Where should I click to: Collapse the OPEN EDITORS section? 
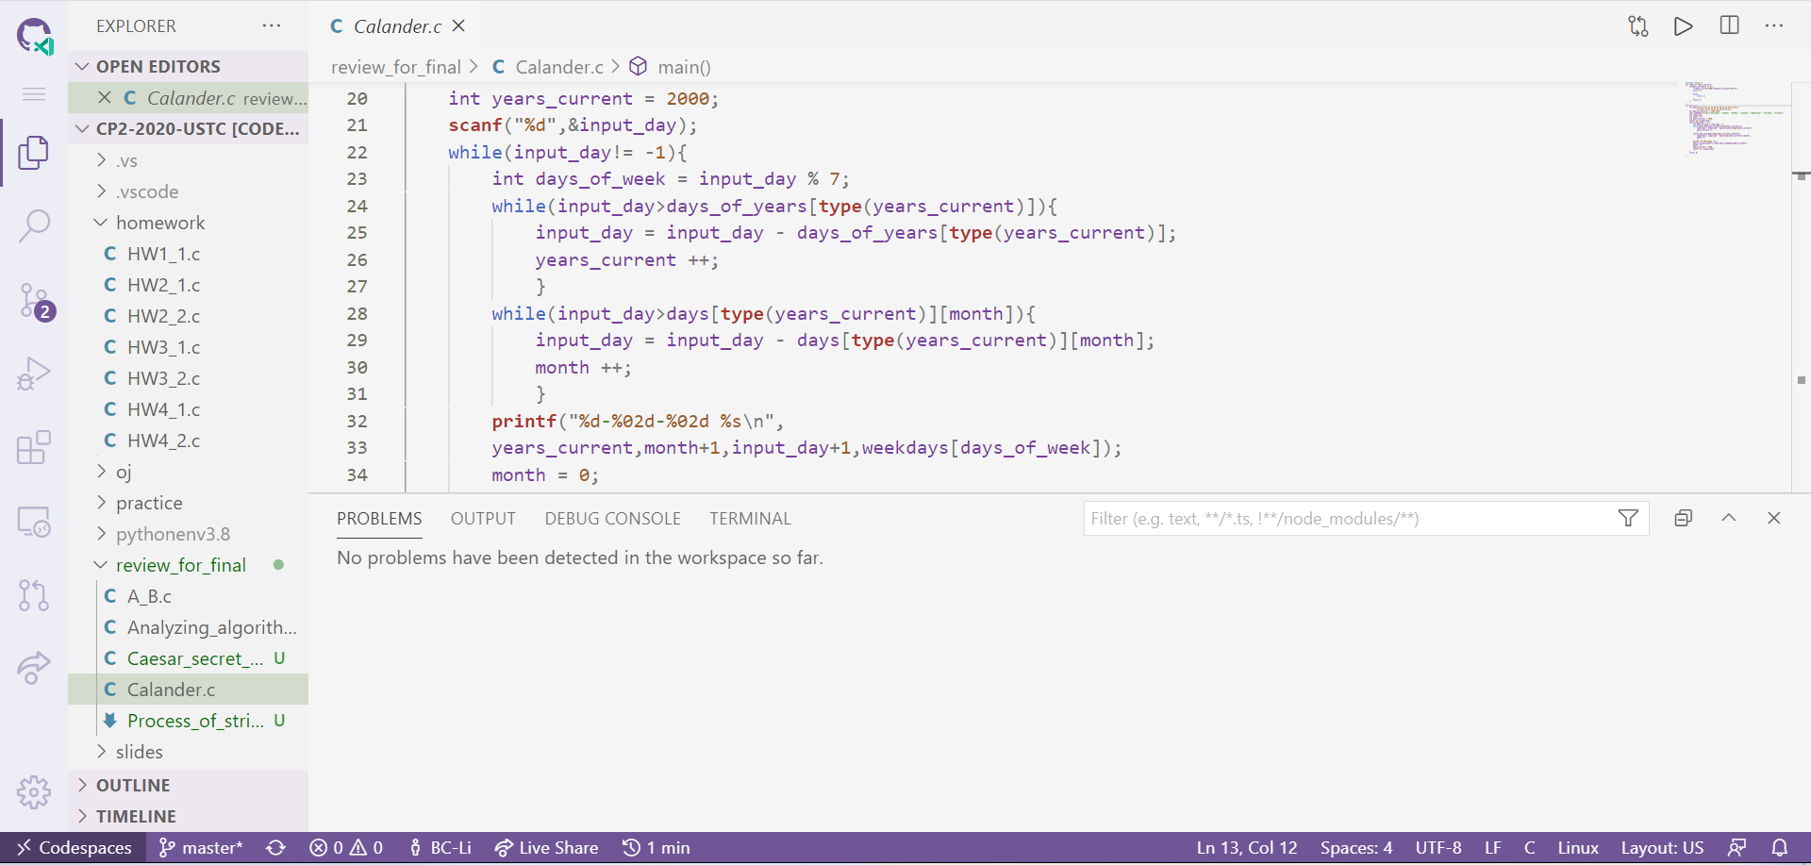pyautogui.click(x=189, y=66)
